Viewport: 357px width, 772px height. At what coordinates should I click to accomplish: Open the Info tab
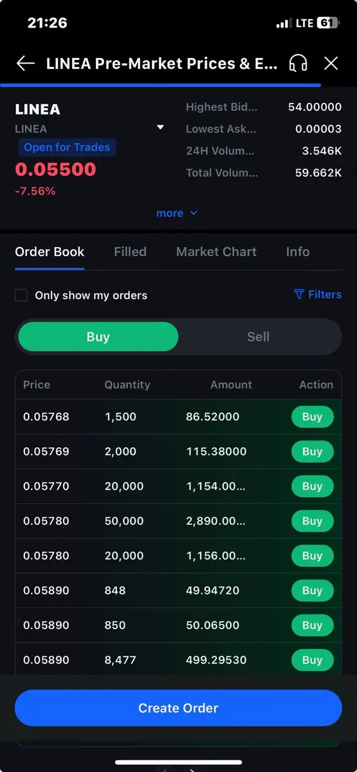point(298,252)
